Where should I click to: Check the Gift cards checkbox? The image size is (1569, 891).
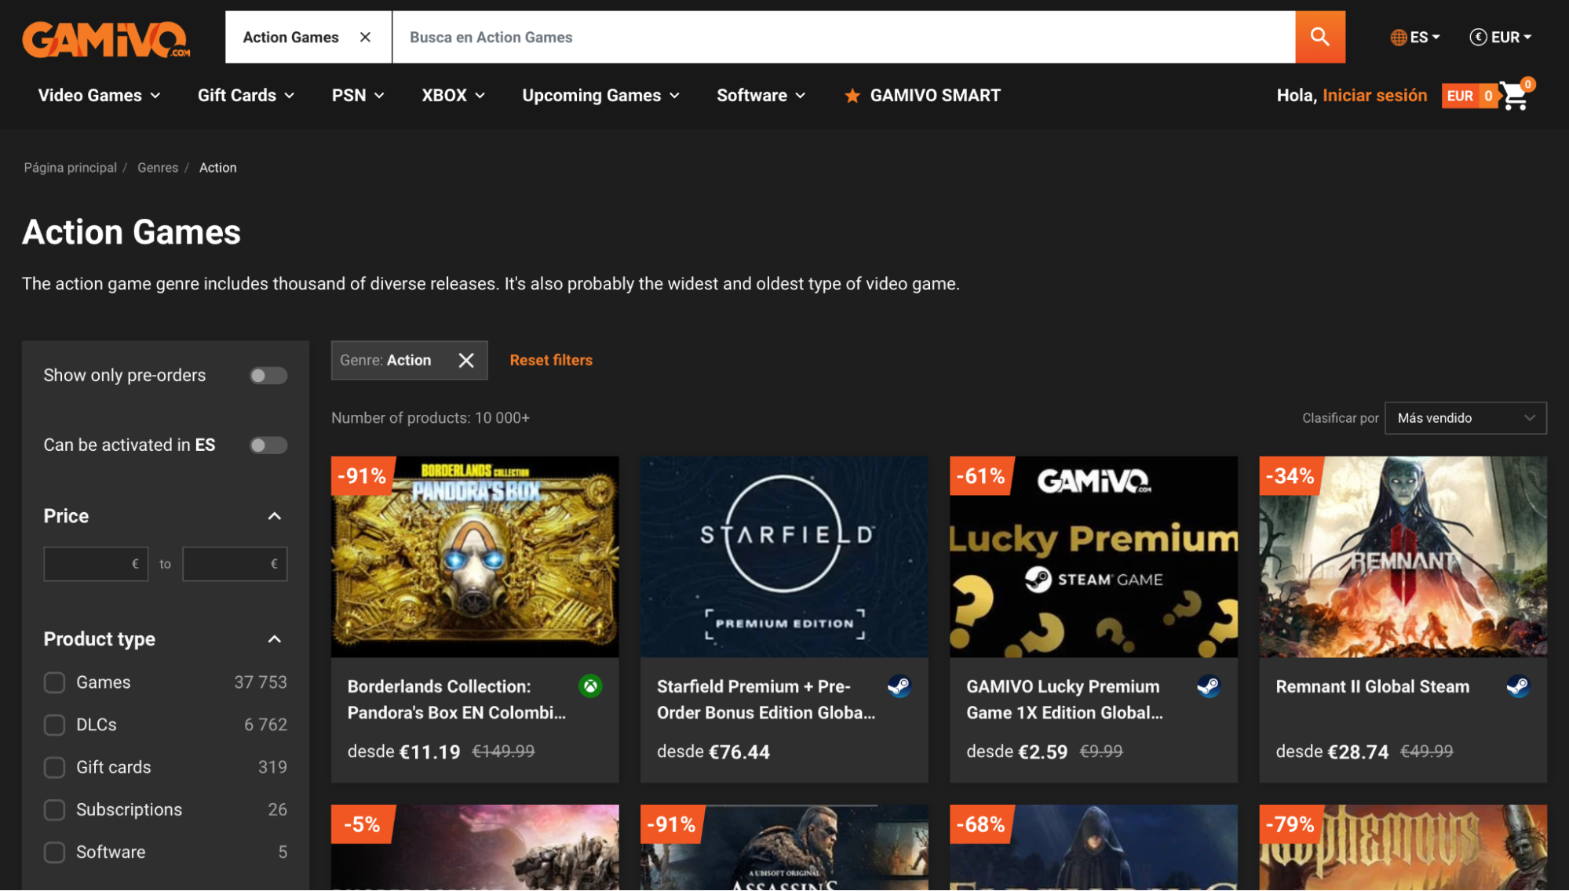[x=54, y=767]
